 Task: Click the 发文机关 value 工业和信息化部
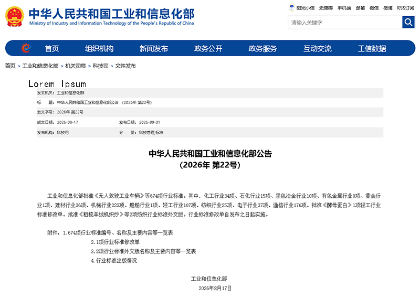coord(71,93)
